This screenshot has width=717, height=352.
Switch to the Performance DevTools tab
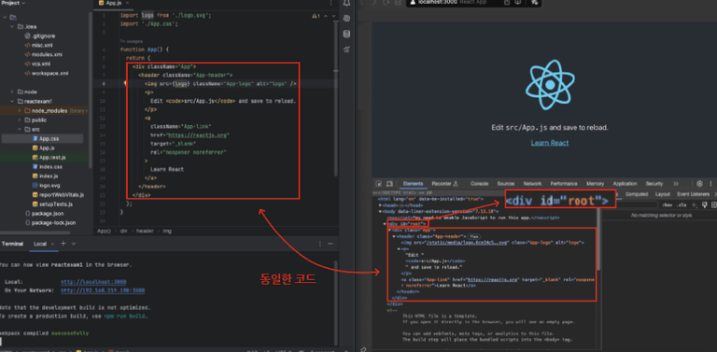tap(564, 184)
